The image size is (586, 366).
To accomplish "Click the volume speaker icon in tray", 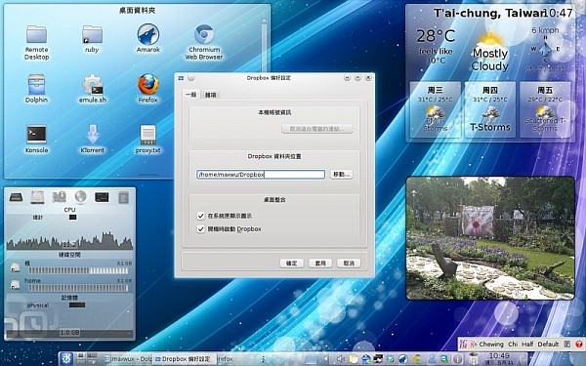I will coord(341,359).
